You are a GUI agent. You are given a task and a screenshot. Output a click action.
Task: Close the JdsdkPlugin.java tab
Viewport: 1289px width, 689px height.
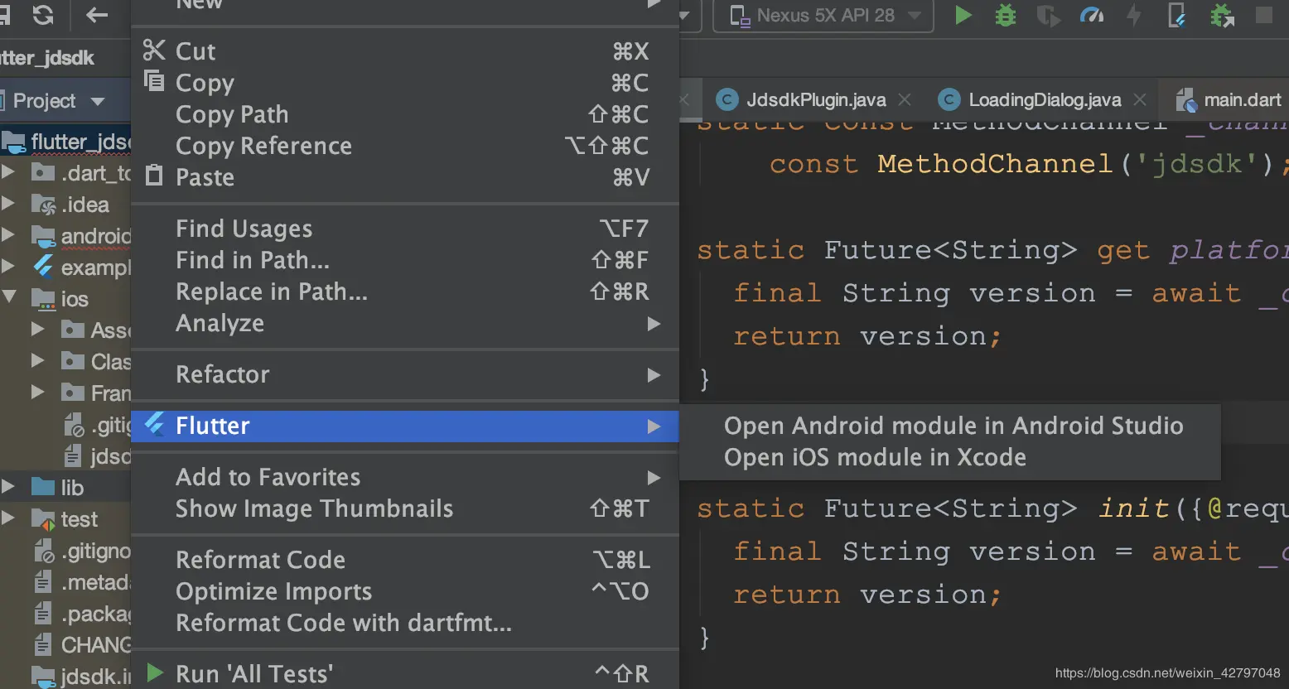[905, 100]
